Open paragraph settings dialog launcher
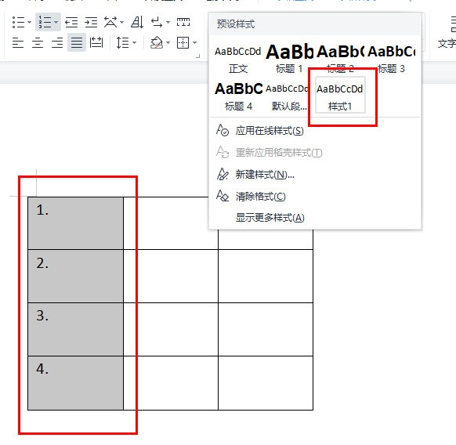 (198, 56)
